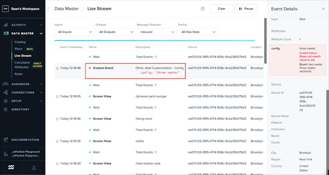Click the Event Details panel scrollbar
329x175 pixels.
327,129
